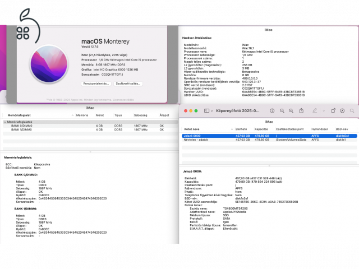Sort volumes by Csatlakoztatási pont header
The width and height of the screenshot is (359, 269).
click(289, 129)
